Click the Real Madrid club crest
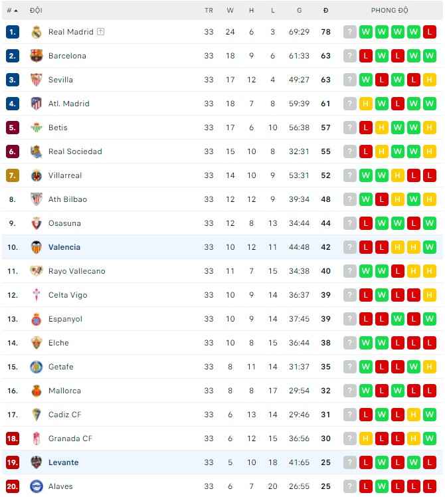The height and width of the screenshot is (497, 445). (37, 32)
